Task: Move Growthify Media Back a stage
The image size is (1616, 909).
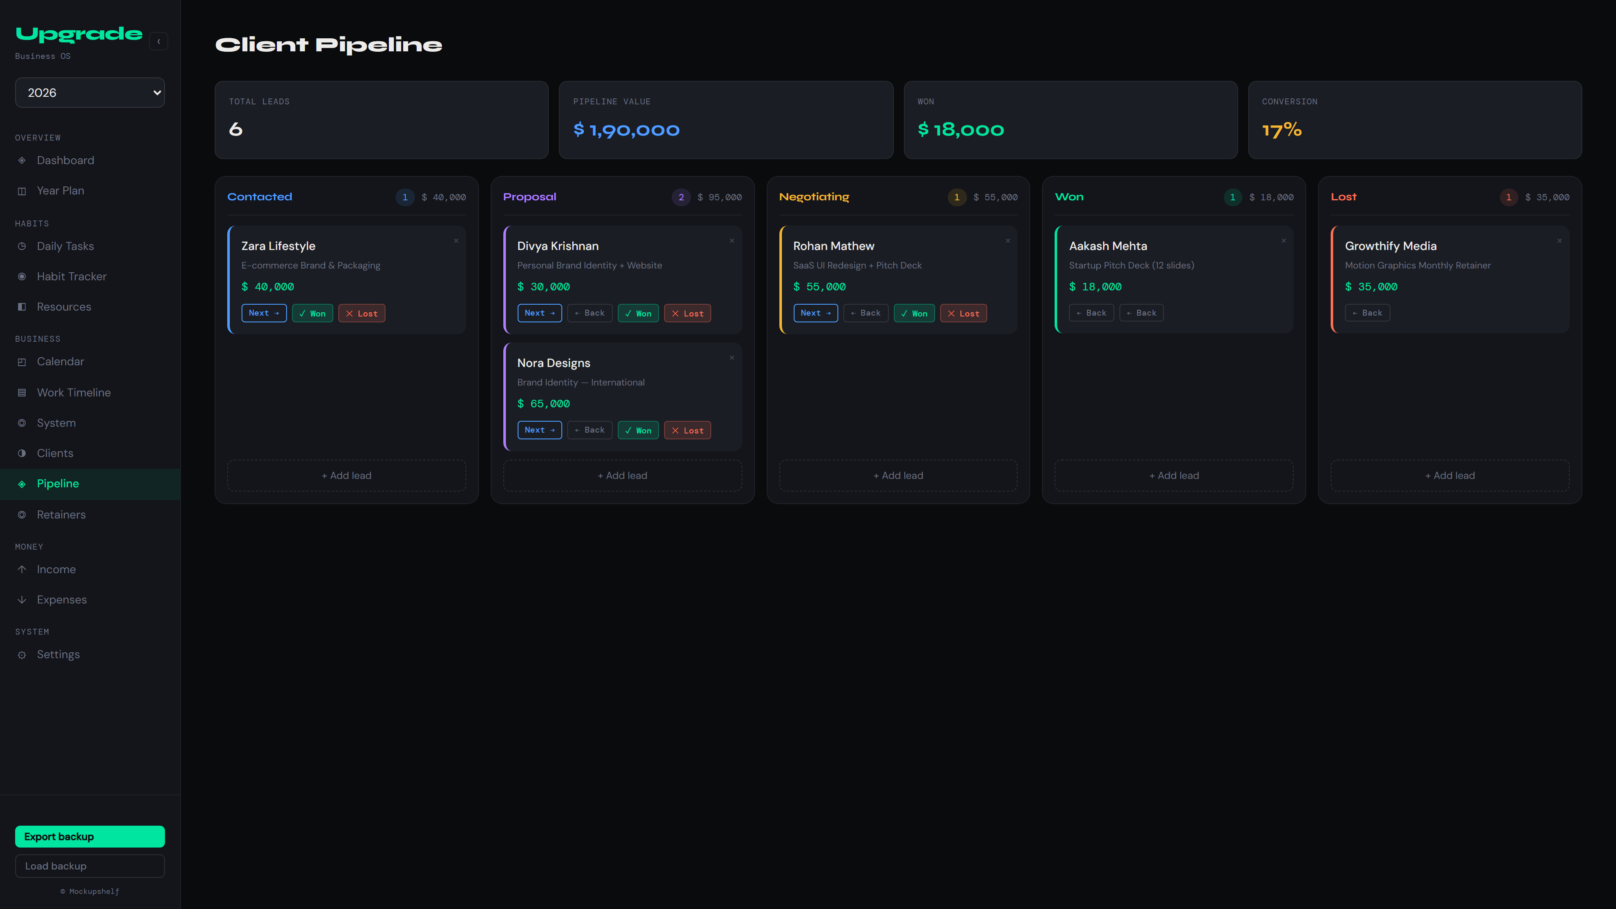Action: point(1367,313)
